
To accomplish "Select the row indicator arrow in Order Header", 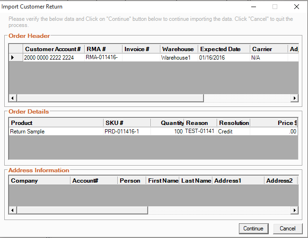I will click(12, 58).
